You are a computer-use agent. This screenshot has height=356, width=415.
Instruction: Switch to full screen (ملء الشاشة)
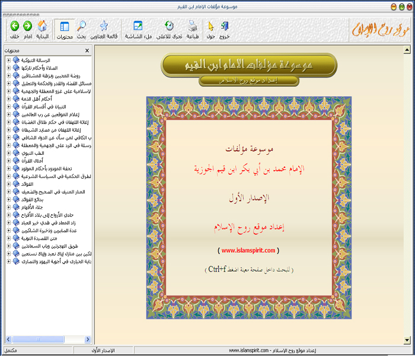click(x=138, y=26)
